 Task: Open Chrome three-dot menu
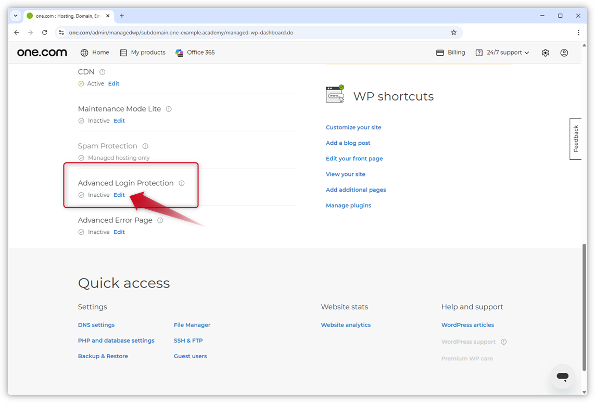[578, 33]
